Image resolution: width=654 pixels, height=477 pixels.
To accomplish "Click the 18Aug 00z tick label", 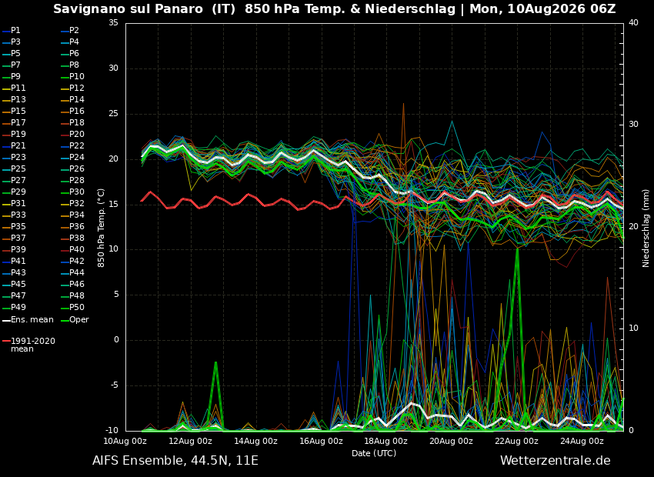I will (x=386, y=441).
